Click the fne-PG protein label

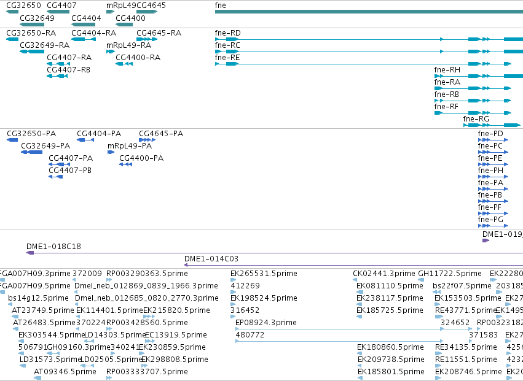point(490,220)
